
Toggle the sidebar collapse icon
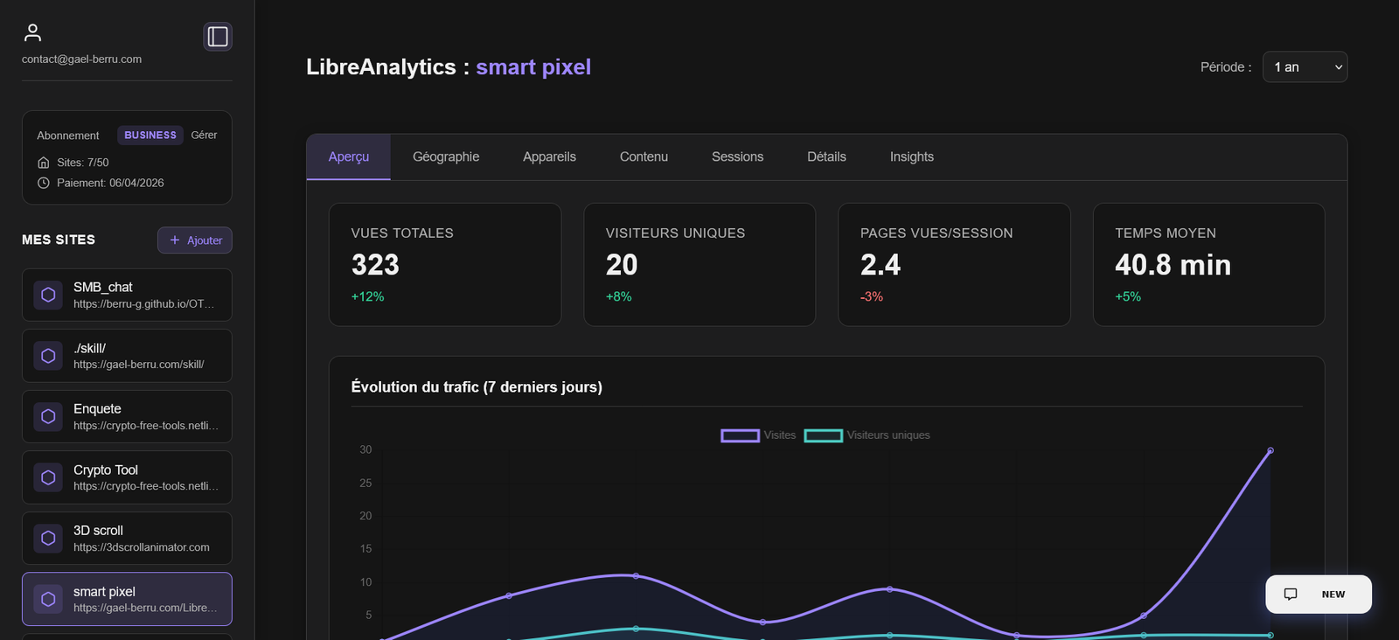click(218, 37)
